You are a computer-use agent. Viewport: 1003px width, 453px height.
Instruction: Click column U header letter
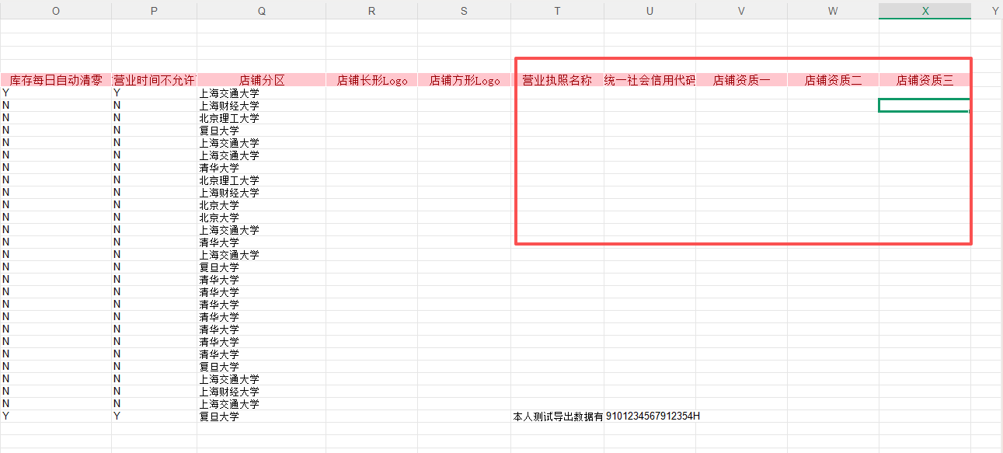point(650,11)
